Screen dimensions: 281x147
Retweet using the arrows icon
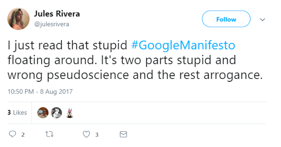49,134
